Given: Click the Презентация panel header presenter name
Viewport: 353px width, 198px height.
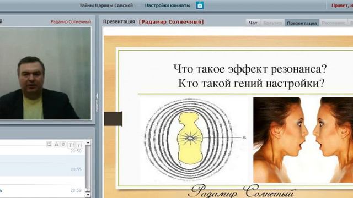Looking at the screenshot, I should [171, 22].
